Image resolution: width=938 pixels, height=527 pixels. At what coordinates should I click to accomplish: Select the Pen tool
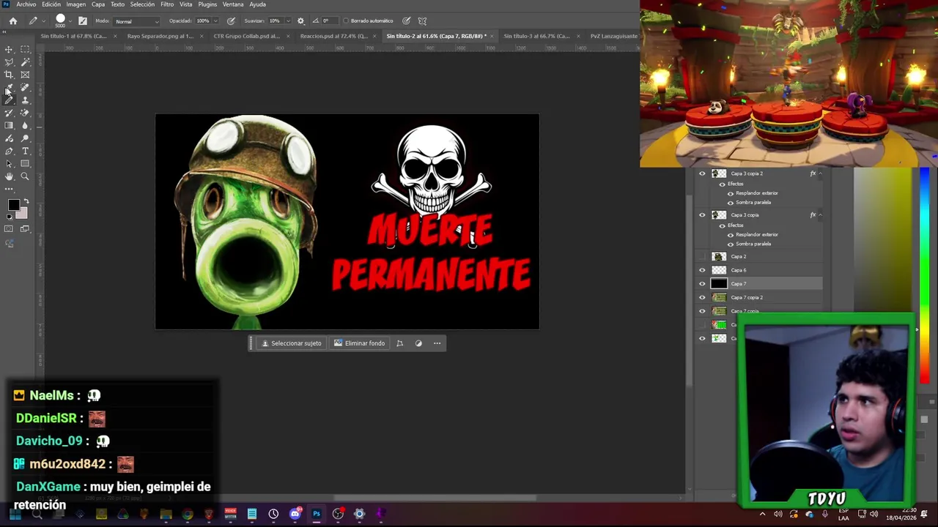(9, 151)
